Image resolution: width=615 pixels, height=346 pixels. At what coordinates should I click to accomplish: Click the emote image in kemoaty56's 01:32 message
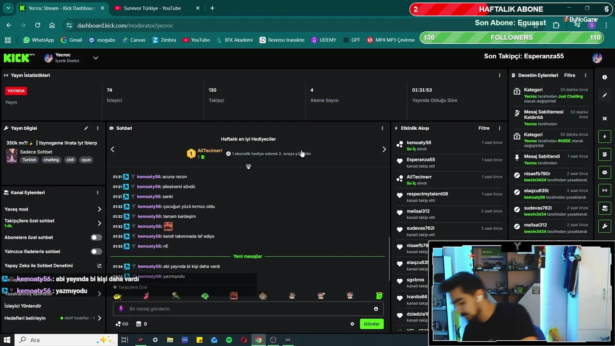(x=168, y=226)
